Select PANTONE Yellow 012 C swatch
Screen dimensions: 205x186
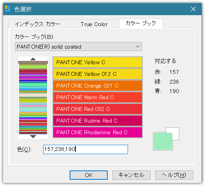[98, 74]
